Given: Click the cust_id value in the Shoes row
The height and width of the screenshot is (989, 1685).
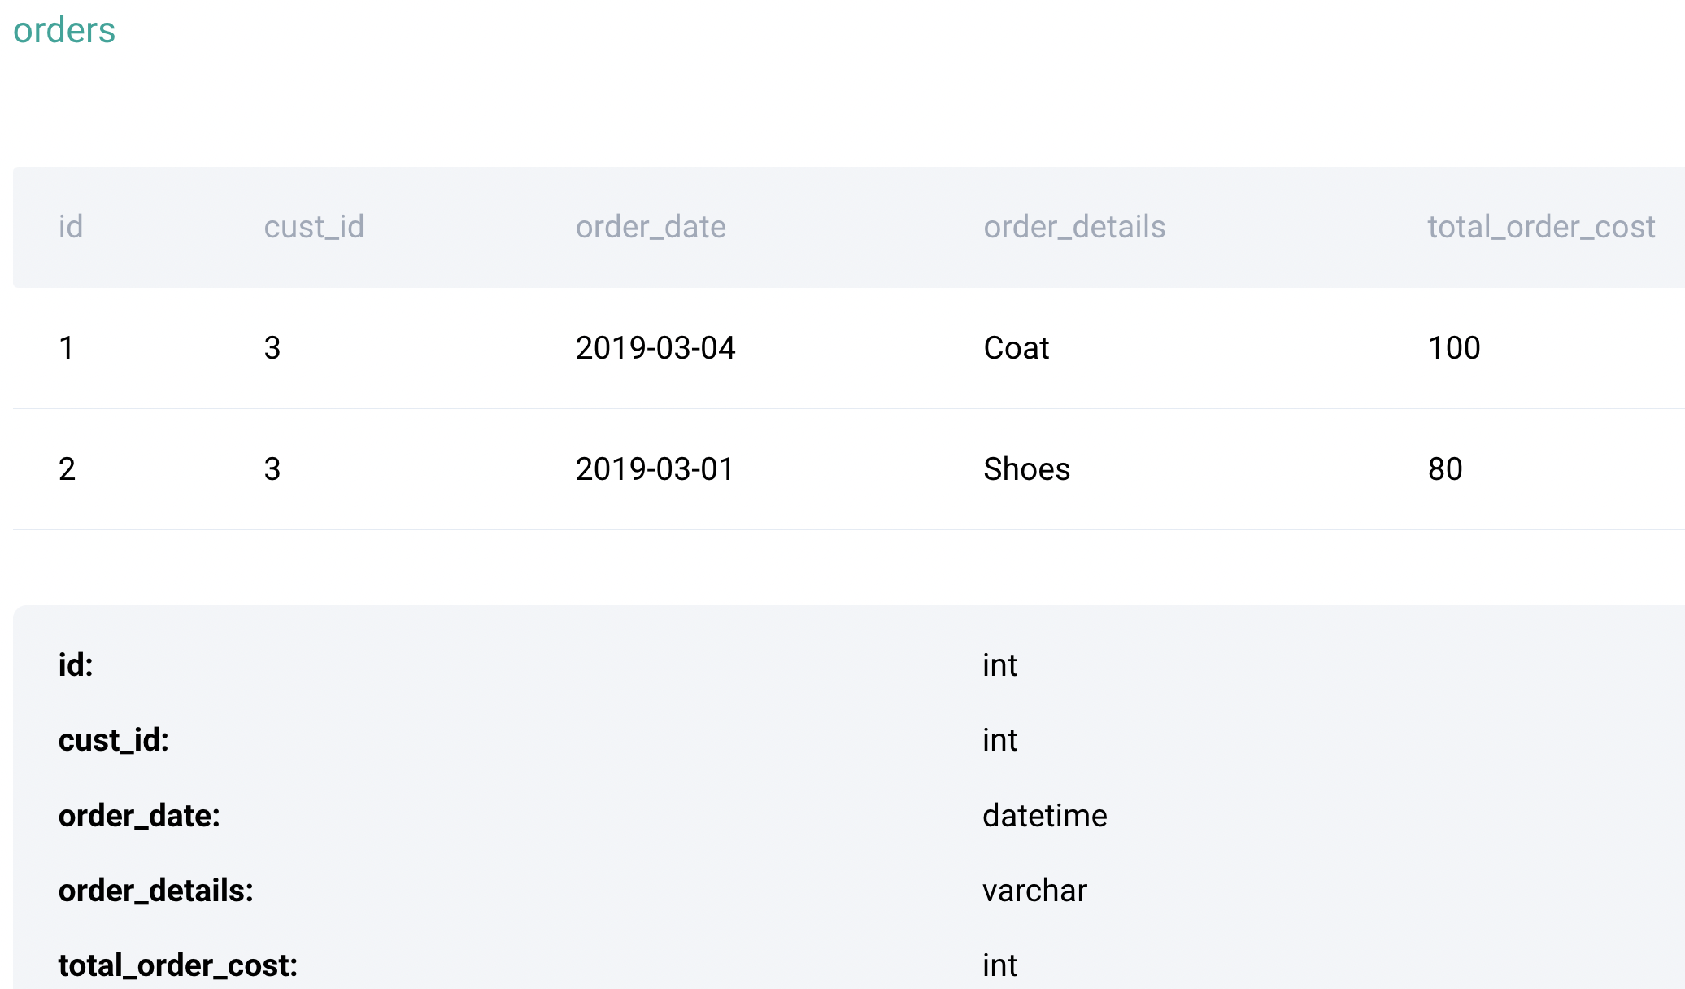Looking at the screenshot, I should pyautogui.click(x=272, y=469).
